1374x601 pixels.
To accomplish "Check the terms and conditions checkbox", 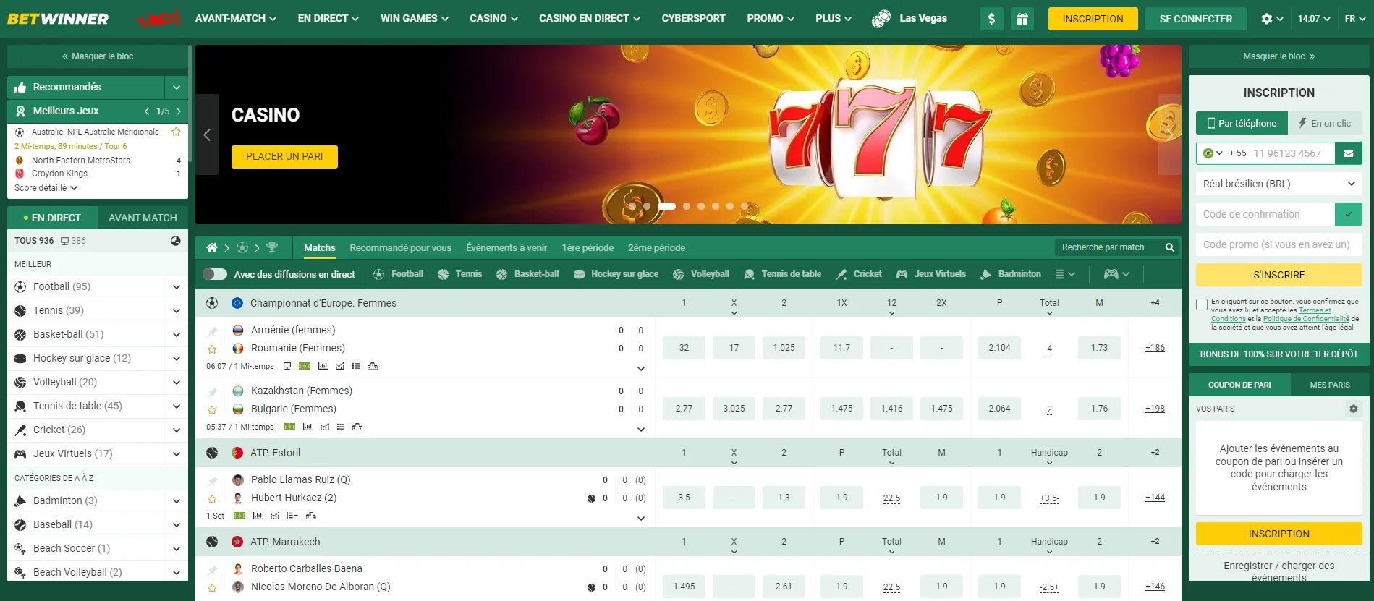I will 1202,304.
